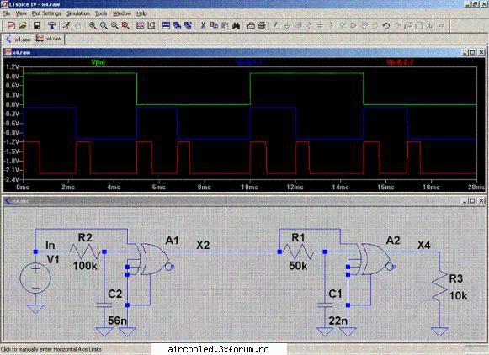Click the red V(x4) trace label
This screenshot has width=489, height=355.
[400, 62]
